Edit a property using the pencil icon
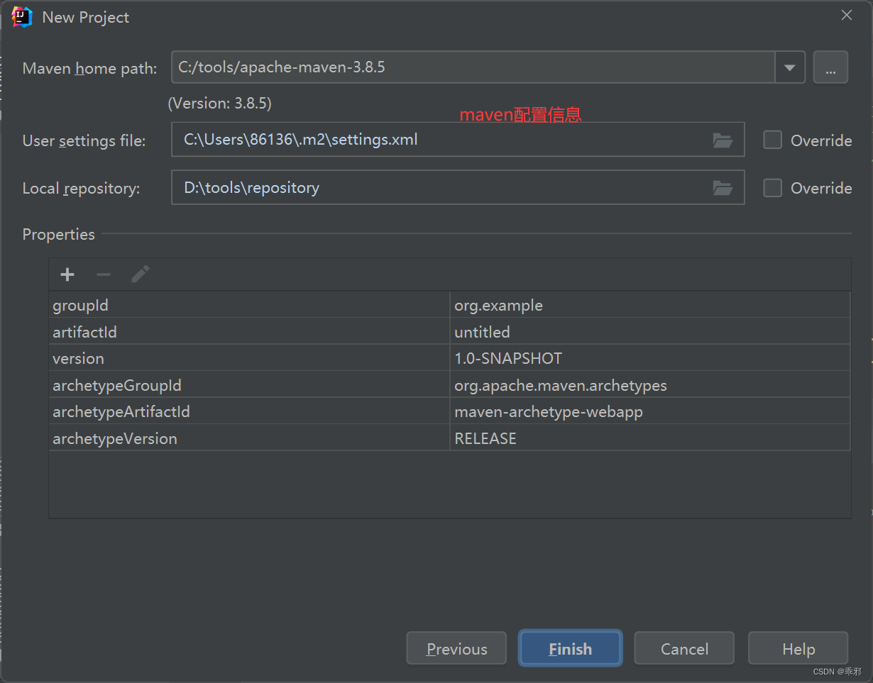Image resolution: width=873 pixels, height=683 pixels. pos(140,273)
